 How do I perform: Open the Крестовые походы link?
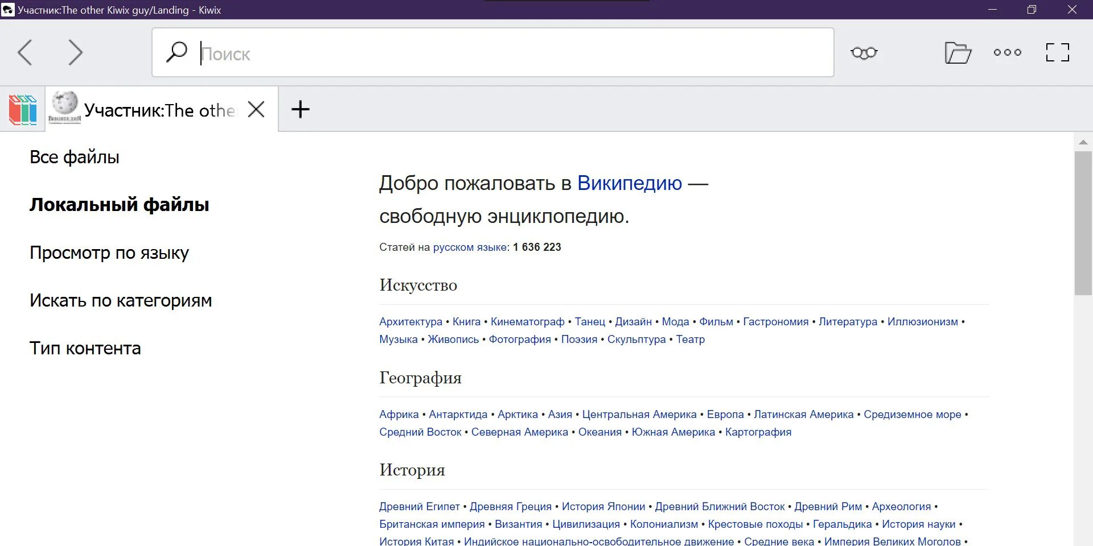coord(755,524)
